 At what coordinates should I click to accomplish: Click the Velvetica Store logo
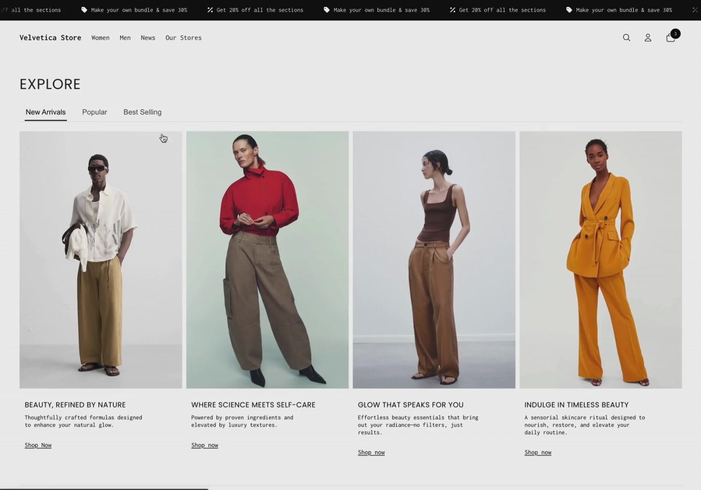coord(50,37)
